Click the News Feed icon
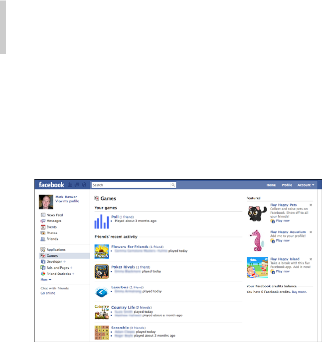Viewport: 322px width, 342px height. coord(43,215)
